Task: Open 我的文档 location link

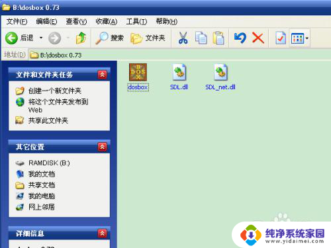Action: (x=42, y=174)
